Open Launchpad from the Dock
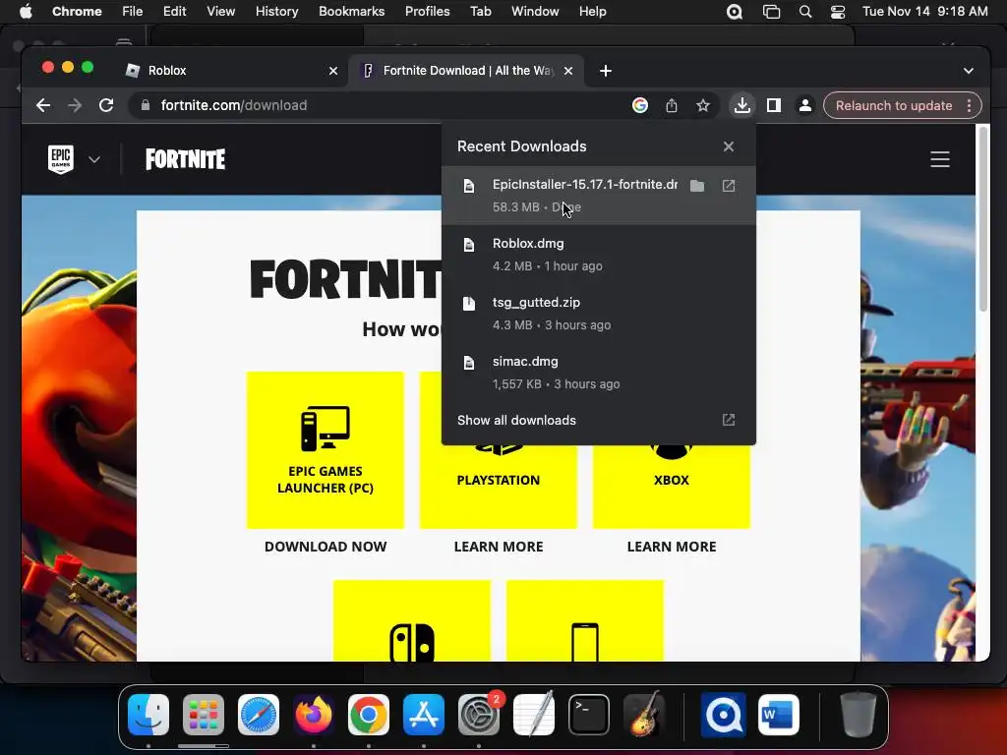This screenshot has height=755, width=1007. coord(203,715)
